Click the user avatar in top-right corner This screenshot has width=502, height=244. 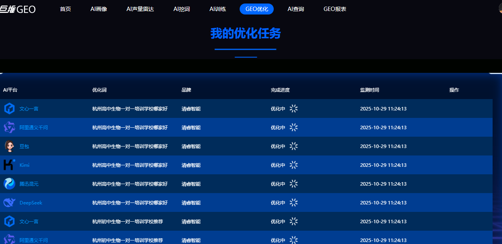pyautogui.click(x=499, y=9)
